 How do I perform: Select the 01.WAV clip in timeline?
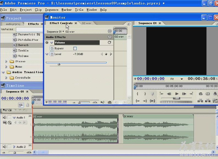tap(158, 129)
